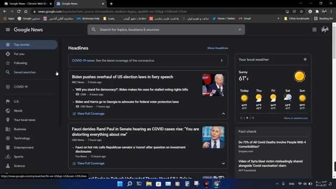This screenshot has width=336, height=189.
Task: Click Thursday weather forecast icon
Action: point(259,98)
